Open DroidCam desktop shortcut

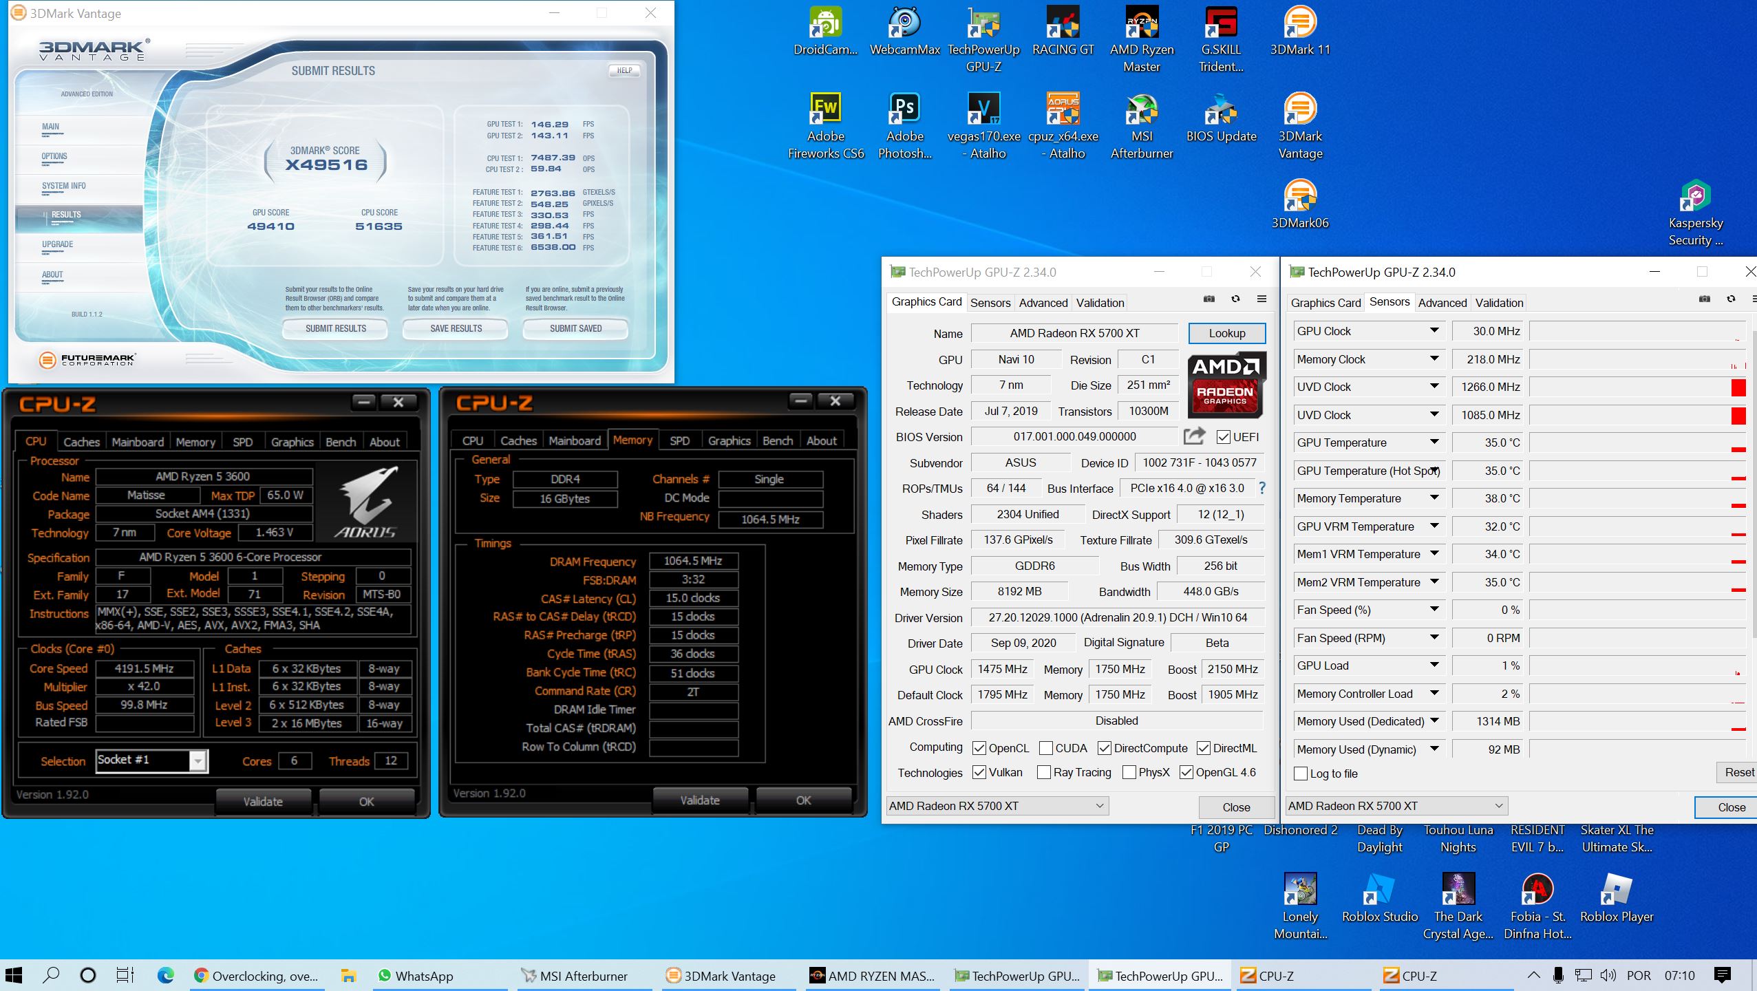[825, 31]
